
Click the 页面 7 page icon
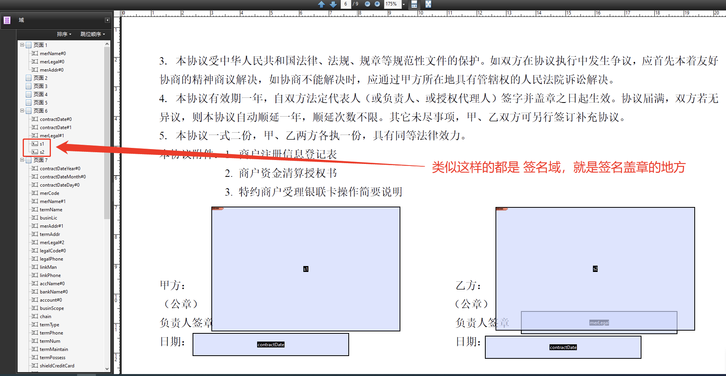[x=29, y=160]
